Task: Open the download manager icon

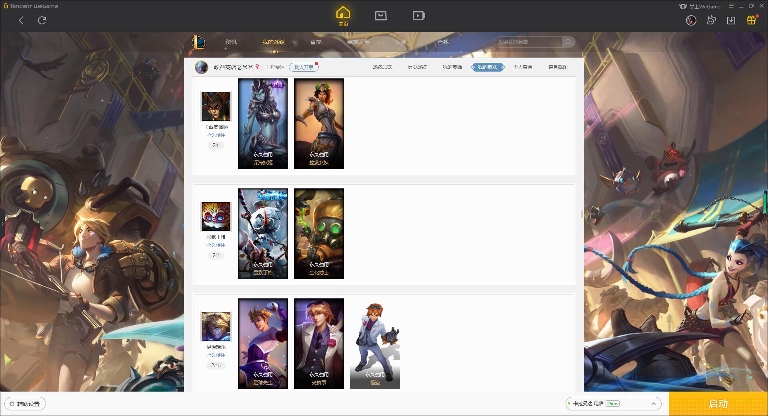Action: tap(731, 20)
